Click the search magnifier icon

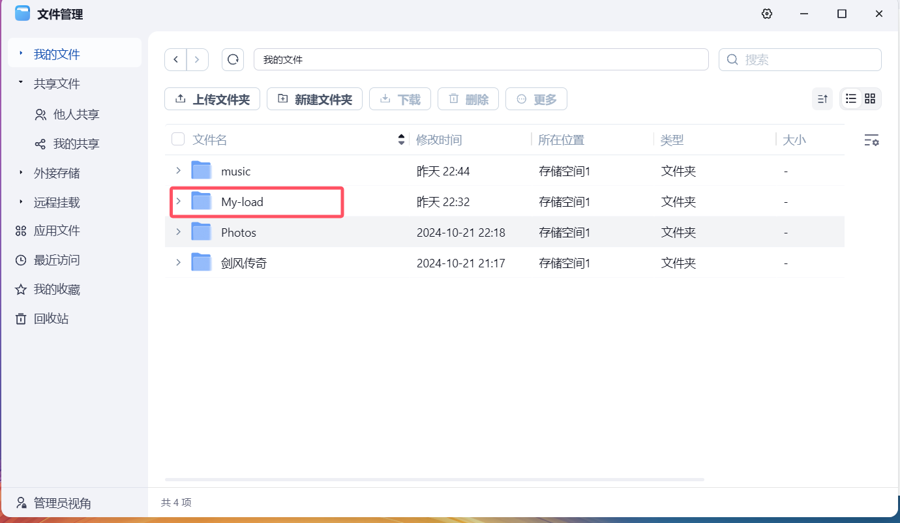coord(733,59)
